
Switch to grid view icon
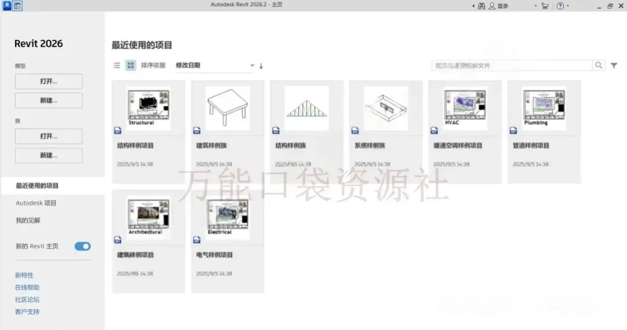(x=131, y=65)
